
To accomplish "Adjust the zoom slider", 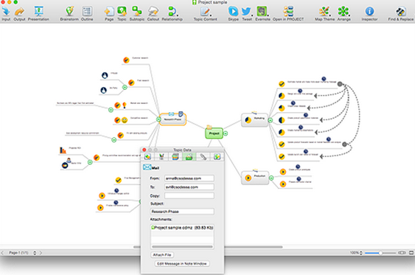I will pyautogui.click(x=380, y=253).
